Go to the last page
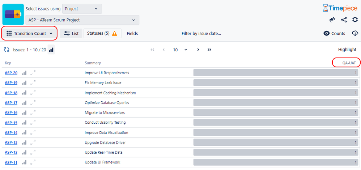This screenshot has height=170, width=361. (x=209, y=50)
